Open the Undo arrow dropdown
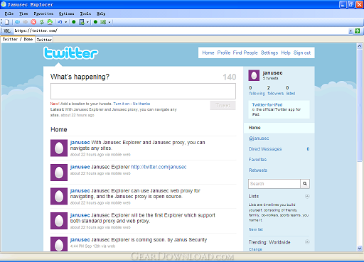364x262 pixels. click(x=66, y=22)
